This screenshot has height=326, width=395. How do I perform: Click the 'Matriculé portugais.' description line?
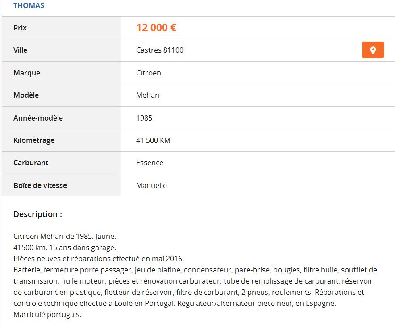click(47, 315)
